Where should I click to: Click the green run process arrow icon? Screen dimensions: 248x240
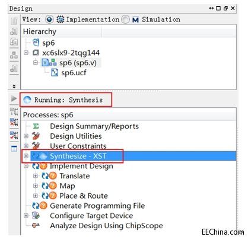(14, 98)
